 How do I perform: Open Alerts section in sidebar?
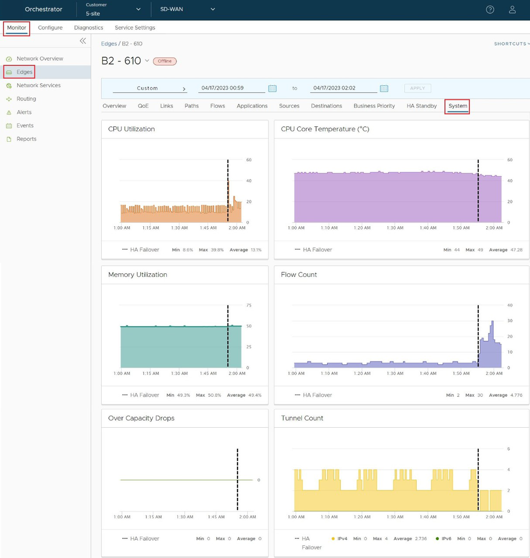(24, 113)
